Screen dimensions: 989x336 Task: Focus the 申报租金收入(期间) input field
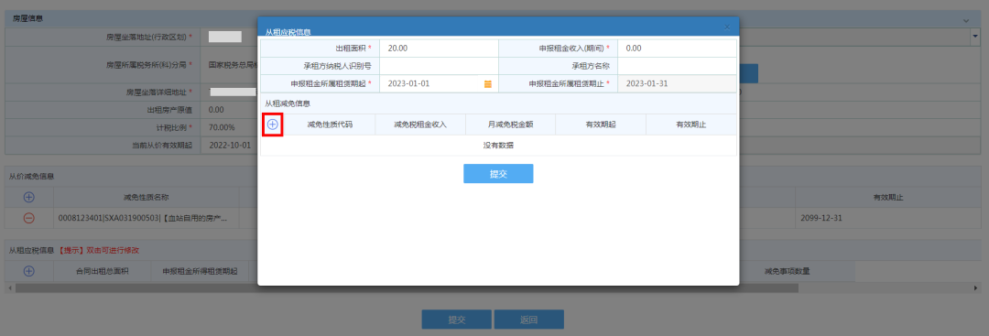[677, 49]
